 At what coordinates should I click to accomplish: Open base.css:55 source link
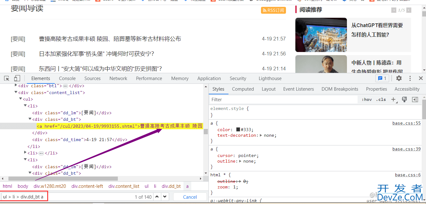click(407, 123)
